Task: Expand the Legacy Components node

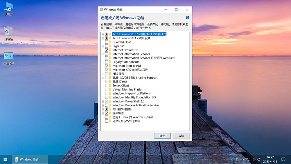Action: click(x=103, y=62)
